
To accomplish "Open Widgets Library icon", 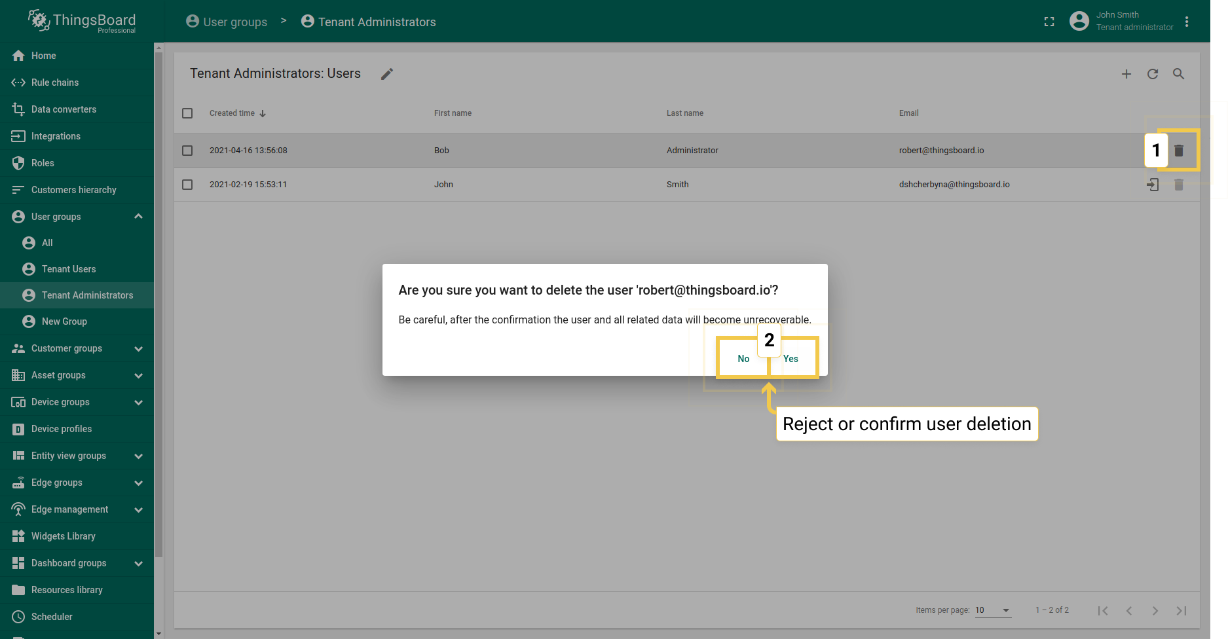I will pyautogui.click(x=18, y=536).
